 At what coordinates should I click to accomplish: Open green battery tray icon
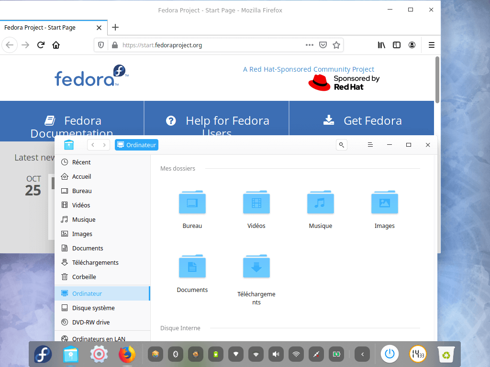tap(216, 354)
